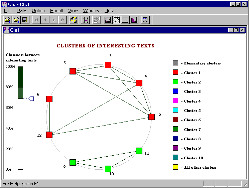Open the Help menu
This screenshot has width=249, height=188.
coord(109,10)
